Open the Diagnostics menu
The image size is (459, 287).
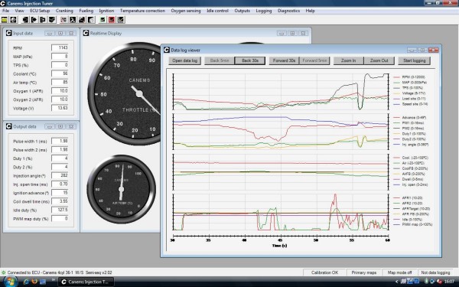tap(288, 11)
